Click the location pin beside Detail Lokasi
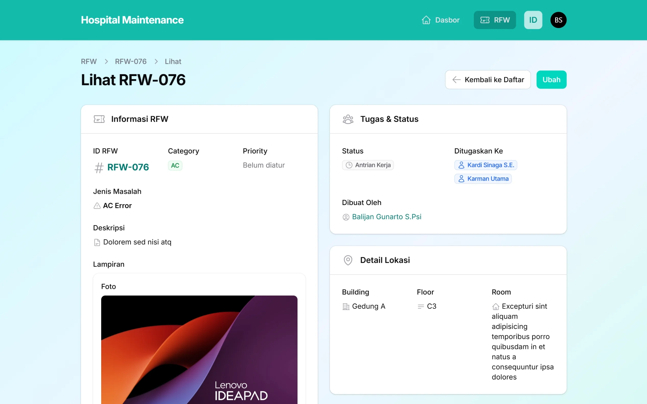647x404 pixels. point(348,260)
